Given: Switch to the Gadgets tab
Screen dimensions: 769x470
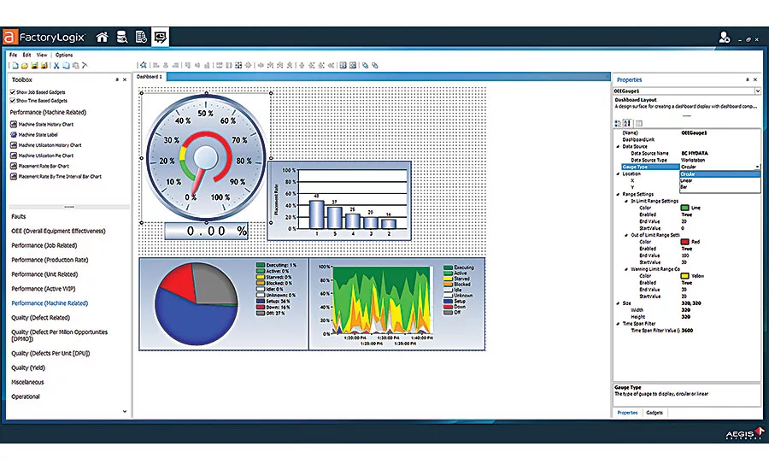Looking at the screenshot, I should tap(655, 413).
